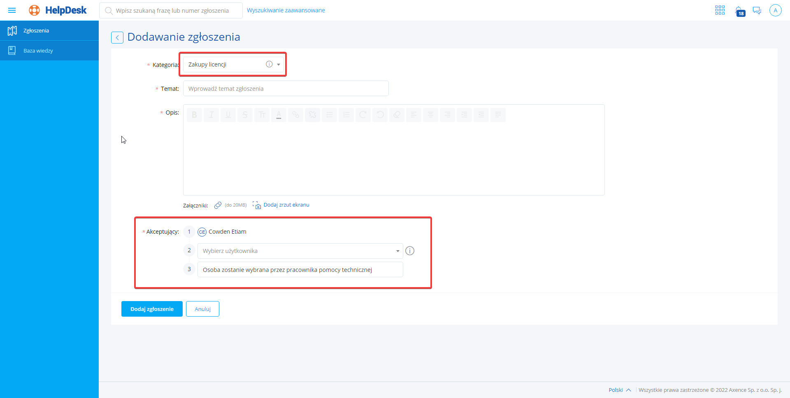Open the 'Wybierz użytkownika' dropdown
Image resolution: width=790 pixels, height=398 pixels.
[300, 251]
